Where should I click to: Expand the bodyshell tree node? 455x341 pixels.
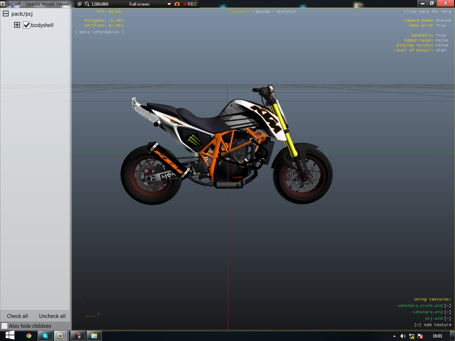pyautogui.click(x=17, y=25)
